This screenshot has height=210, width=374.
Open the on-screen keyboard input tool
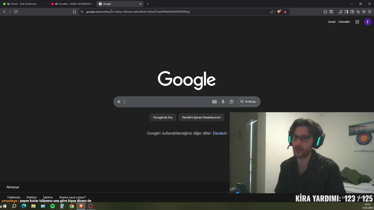(x=214, y=102)
